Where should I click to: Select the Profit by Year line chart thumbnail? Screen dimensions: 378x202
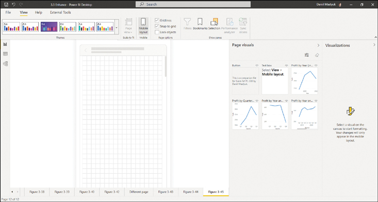(x=304, y=81)
